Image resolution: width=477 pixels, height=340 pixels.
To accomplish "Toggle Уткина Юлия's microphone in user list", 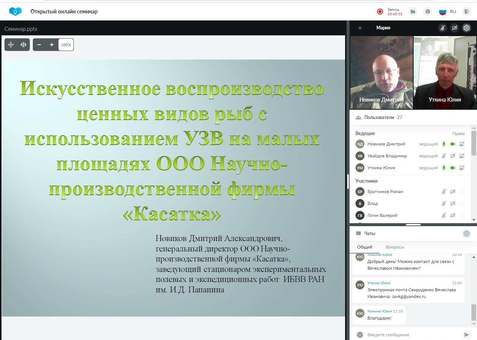I will pyautogui.click(x=444, y=168).
